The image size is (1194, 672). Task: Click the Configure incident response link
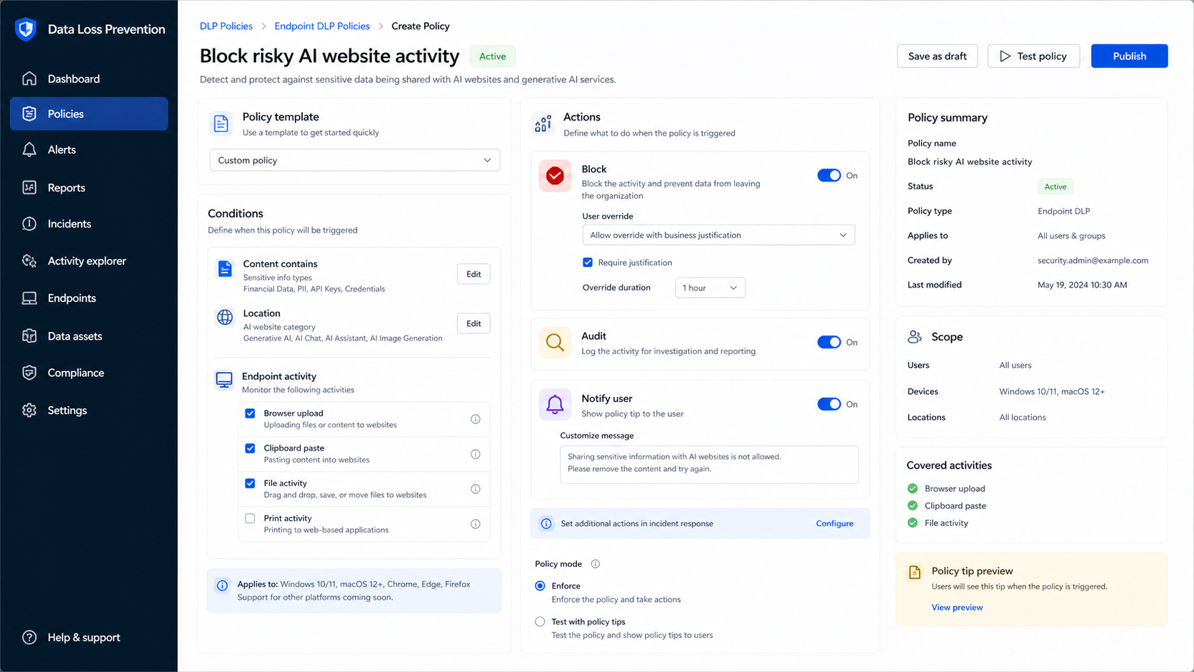point(834,523)
